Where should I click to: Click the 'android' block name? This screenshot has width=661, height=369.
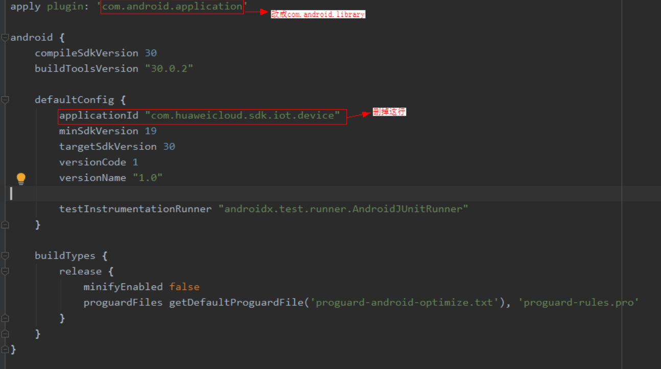click(x=32, y=37)
